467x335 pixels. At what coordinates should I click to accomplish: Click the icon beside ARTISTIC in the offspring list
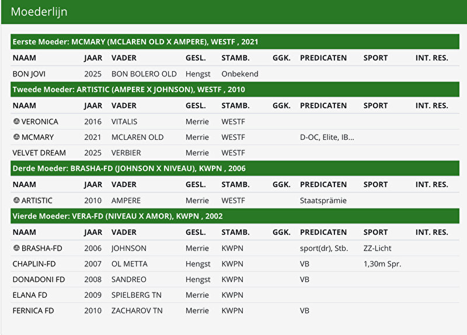pos(16,200)
